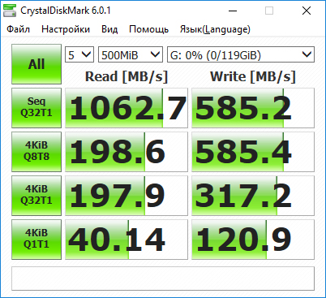Start the Seq Q32T1 test
The image size is (326, 298).
pos(36,108)
